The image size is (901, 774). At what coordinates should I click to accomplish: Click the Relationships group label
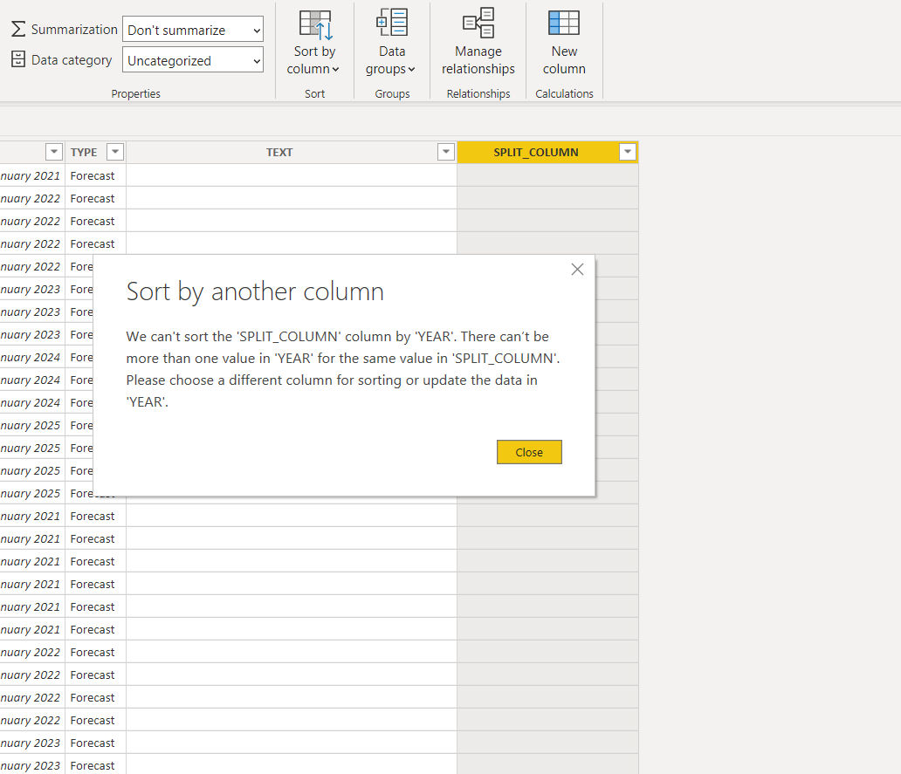pyautogui.click(x=478, y=93)
